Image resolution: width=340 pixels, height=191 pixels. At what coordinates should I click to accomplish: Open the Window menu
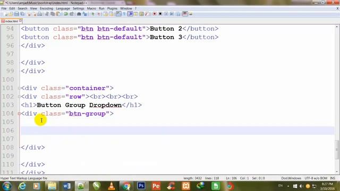[x=126, y=8]
